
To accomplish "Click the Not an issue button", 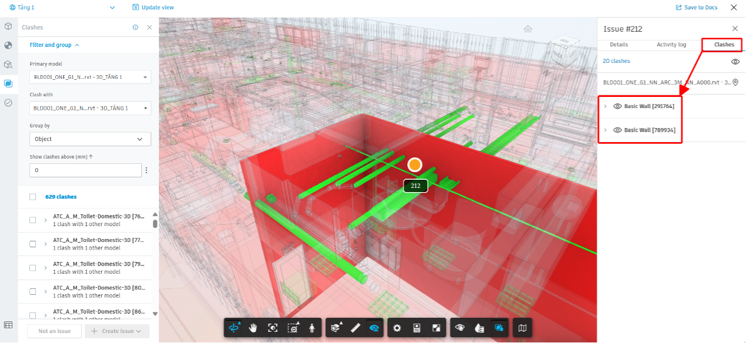I will click(x=55, y=331).
